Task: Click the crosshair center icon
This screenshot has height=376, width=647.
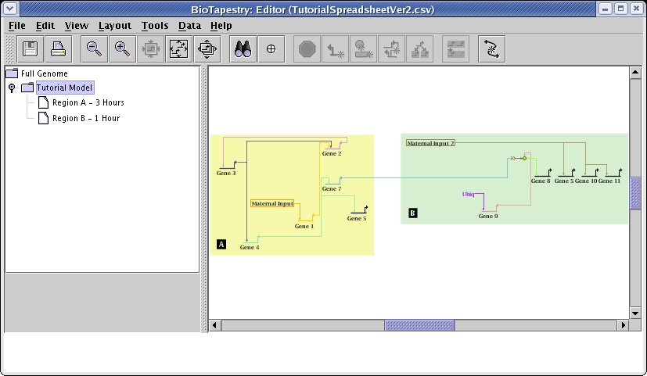Action: click(x=271, y=48)
